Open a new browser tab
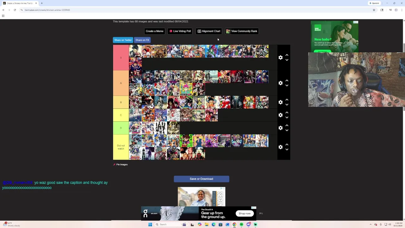This screenshot has height=228, width=405. (42, 3)
